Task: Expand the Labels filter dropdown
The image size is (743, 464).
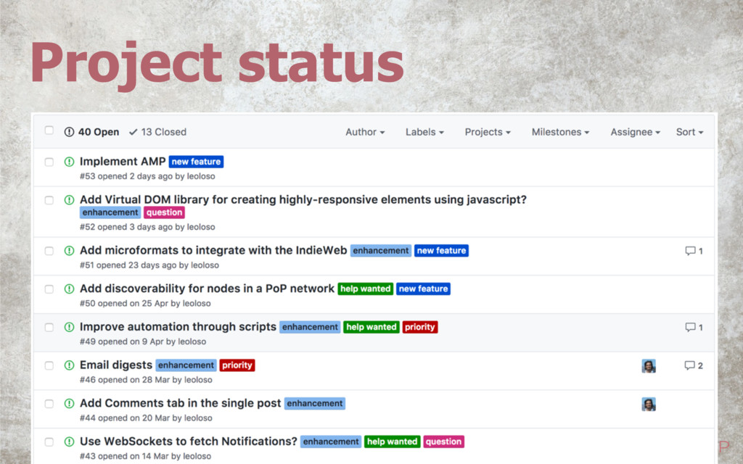Action: click(424, 132)
